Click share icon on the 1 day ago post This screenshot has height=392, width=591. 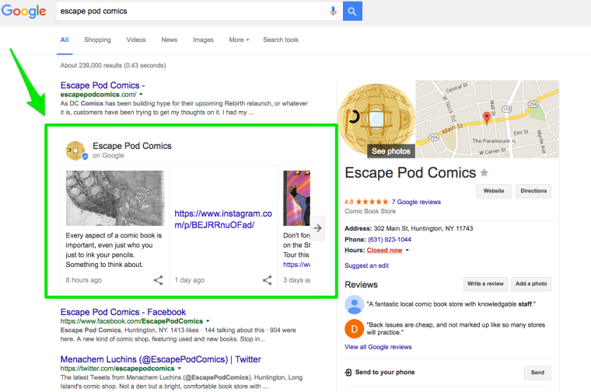pyautogui.click(x=268, y=280)
